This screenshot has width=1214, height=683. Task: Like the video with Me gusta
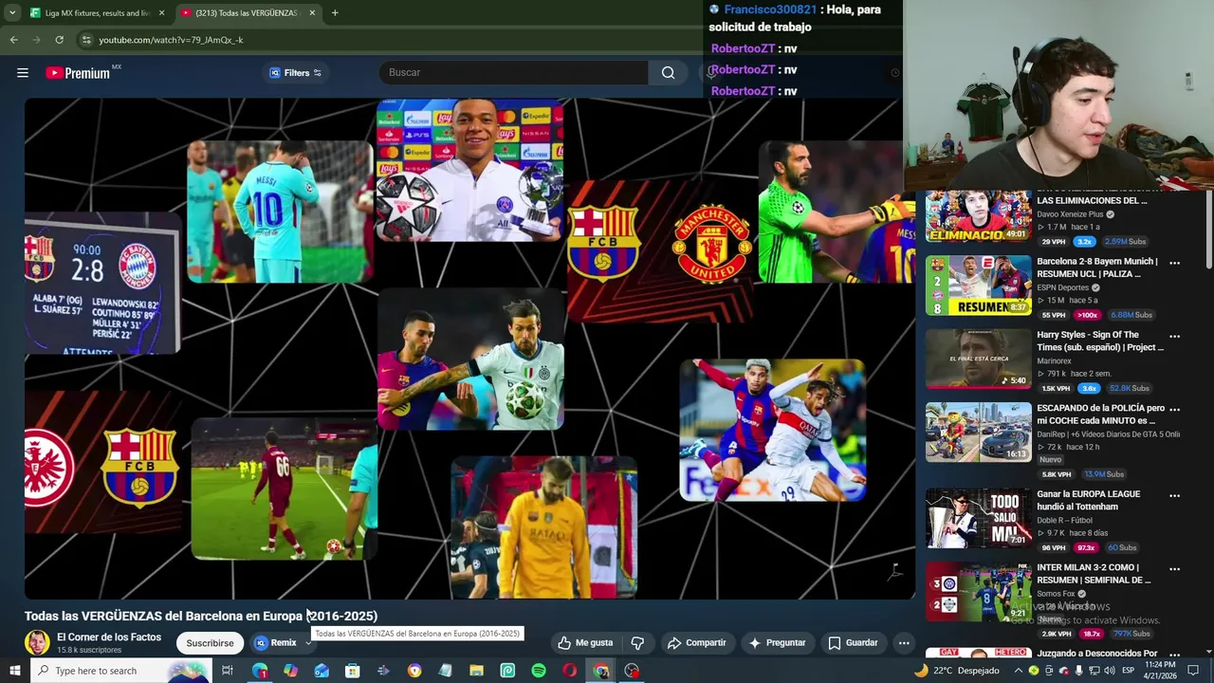pyautogui.click(x=585, y=643)
